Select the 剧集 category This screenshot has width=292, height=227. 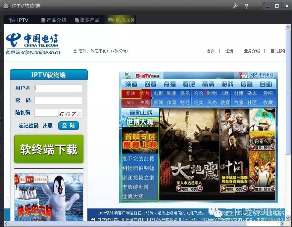(x=171, y=93)
